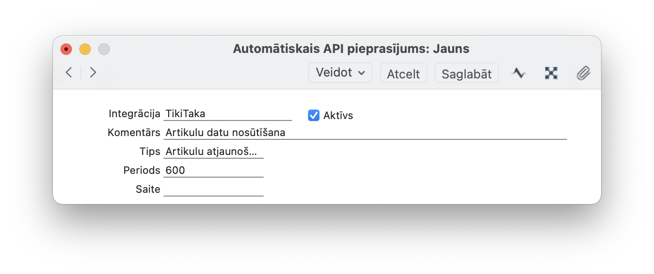Click the grey zoom window button
654x274 pixels.
click(x=104, y=49)
